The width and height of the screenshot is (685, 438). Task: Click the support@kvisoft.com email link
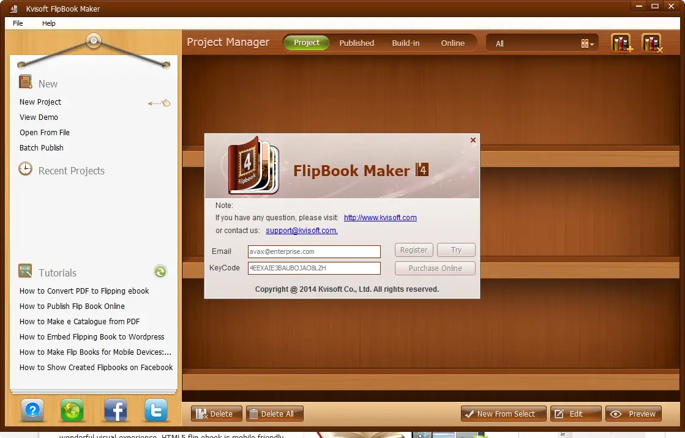301,230
